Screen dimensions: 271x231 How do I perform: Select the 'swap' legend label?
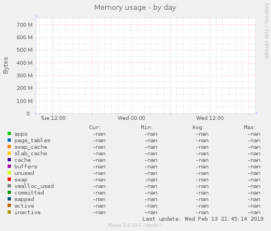tap(21, 180)
